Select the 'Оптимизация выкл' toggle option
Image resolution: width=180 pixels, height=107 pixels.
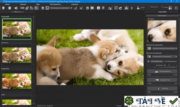point(170,61)
